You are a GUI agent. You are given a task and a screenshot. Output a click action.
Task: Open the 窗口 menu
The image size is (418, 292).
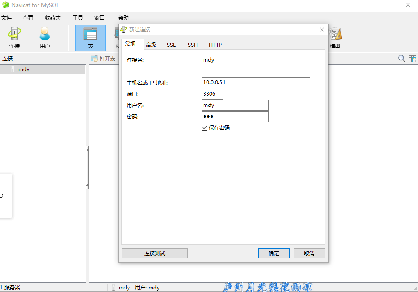[x=100, y=18]
